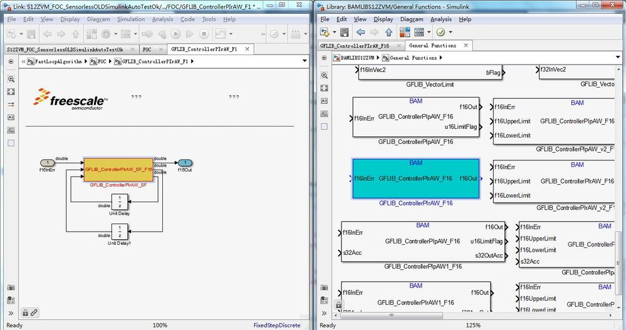Screen dimensions: 626x330
Task: Click Step Forward button in Link window
Action: point(190,34)
